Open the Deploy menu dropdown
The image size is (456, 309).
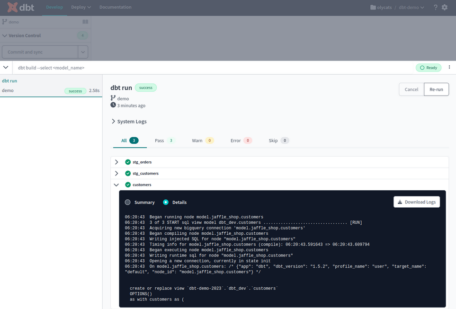pyautogui.click(x=81, y=7)
